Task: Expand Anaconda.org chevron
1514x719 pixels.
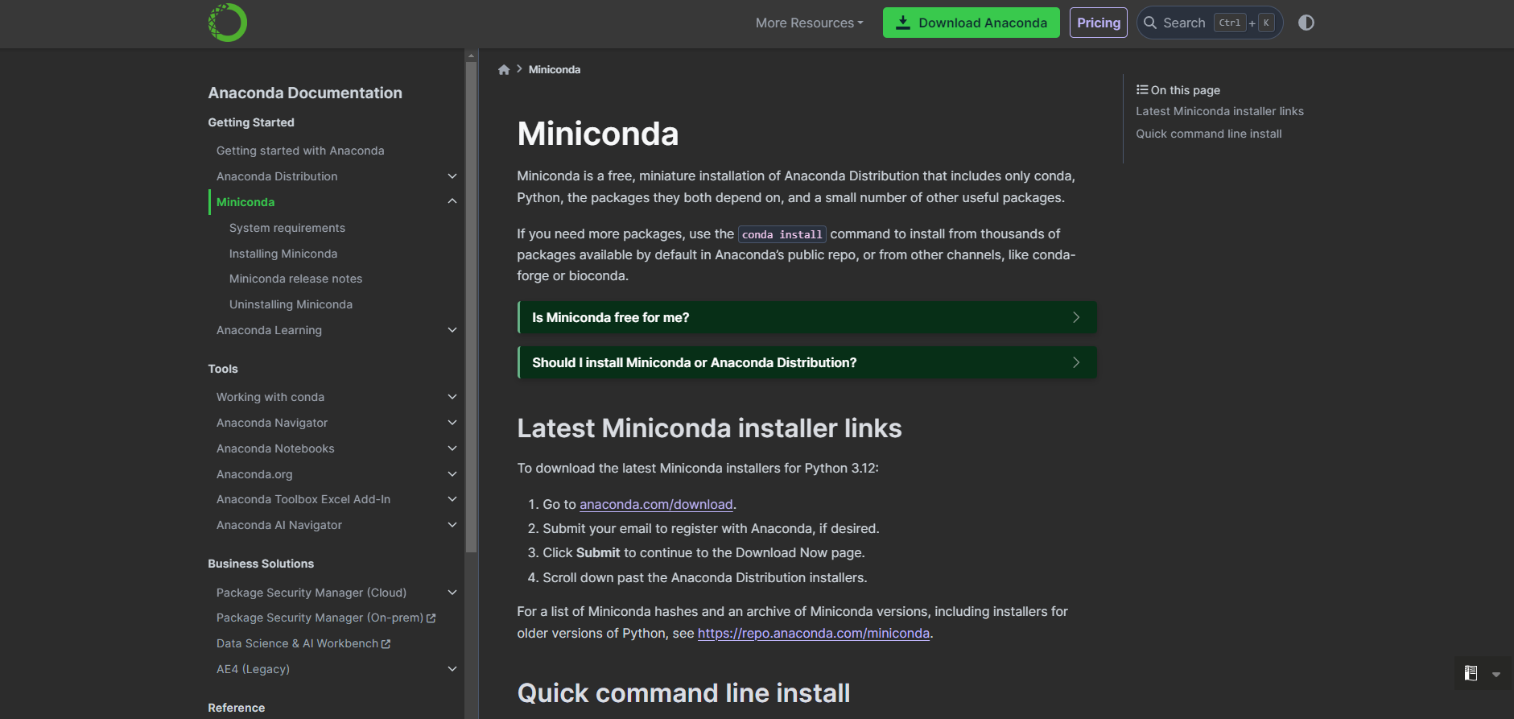Action: (x=452, y=474)
